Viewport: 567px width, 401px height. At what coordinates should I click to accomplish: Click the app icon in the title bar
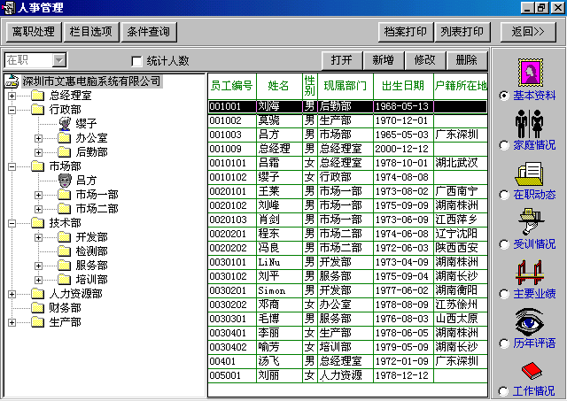8,8
